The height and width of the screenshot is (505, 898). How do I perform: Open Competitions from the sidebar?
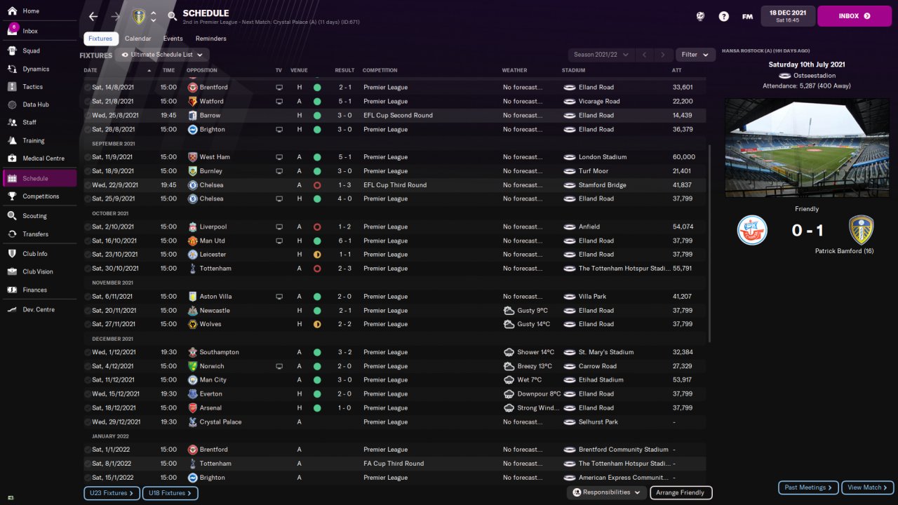[40, 196]
